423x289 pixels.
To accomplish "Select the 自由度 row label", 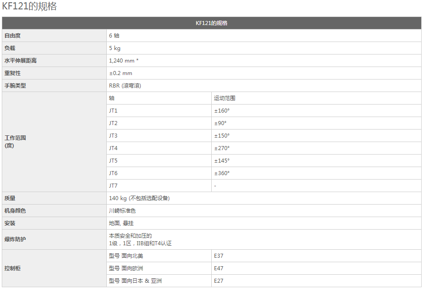I will 13,35.
